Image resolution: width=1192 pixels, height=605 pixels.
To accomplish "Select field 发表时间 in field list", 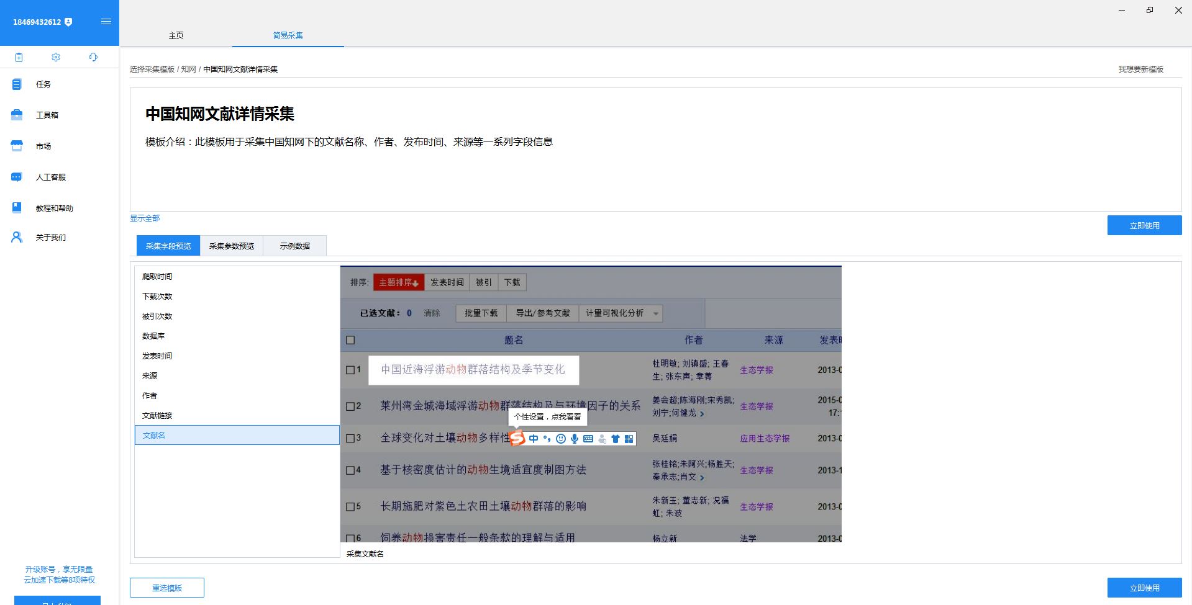I will tap(237, 356).
